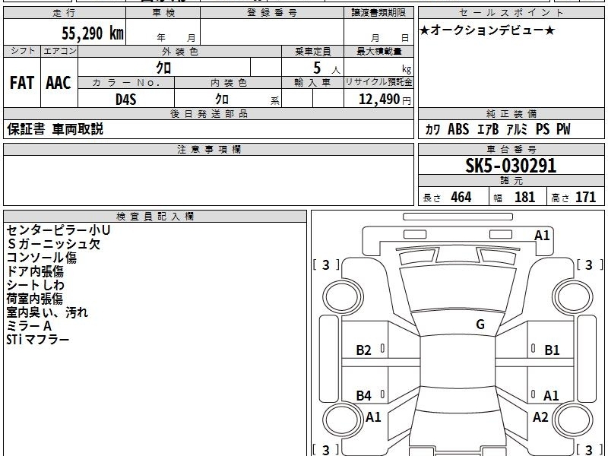Click the chassis number SK5-030291

coord(511,166)
